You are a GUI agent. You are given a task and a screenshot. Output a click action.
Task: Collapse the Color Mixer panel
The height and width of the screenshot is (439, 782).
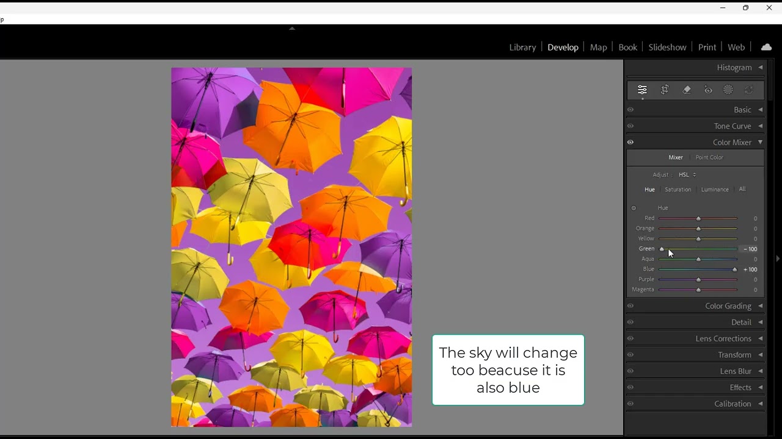761,142
